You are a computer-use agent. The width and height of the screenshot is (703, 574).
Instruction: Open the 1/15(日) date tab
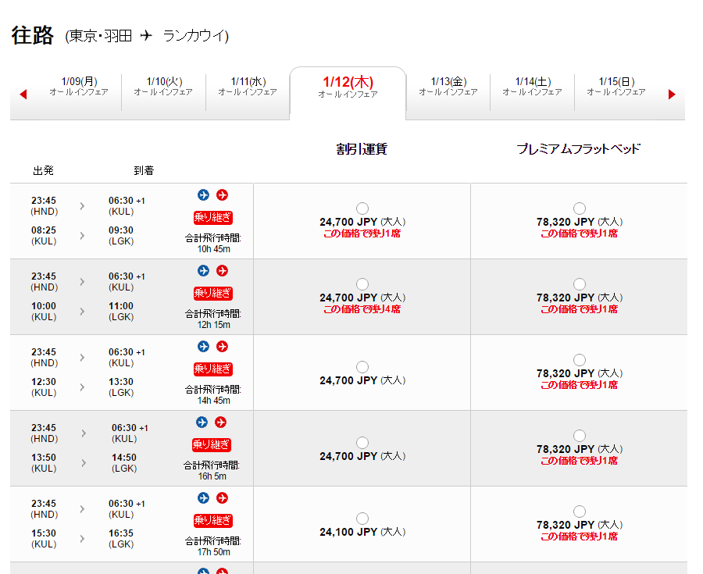[x=616, y=86]
